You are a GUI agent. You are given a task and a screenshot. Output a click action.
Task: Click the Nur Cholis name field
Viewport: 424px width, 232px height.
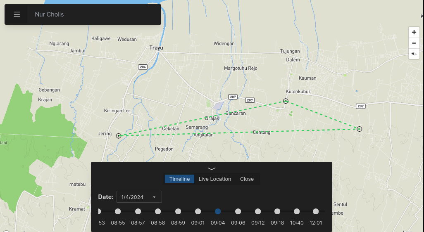94,14
